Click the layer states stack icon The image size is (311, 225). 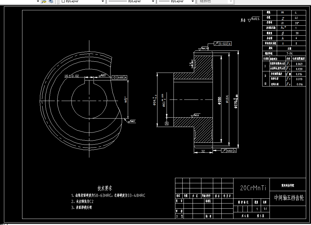pyautogui.click(x=51, y=2)
